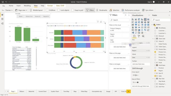The image size is (171, 96).
Task: Collapse the Orders table in Fields
Action: coord(152,25)
